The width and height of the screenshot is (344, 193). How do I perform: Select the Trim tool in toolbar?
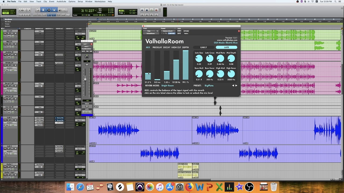(x=43, y=10)
